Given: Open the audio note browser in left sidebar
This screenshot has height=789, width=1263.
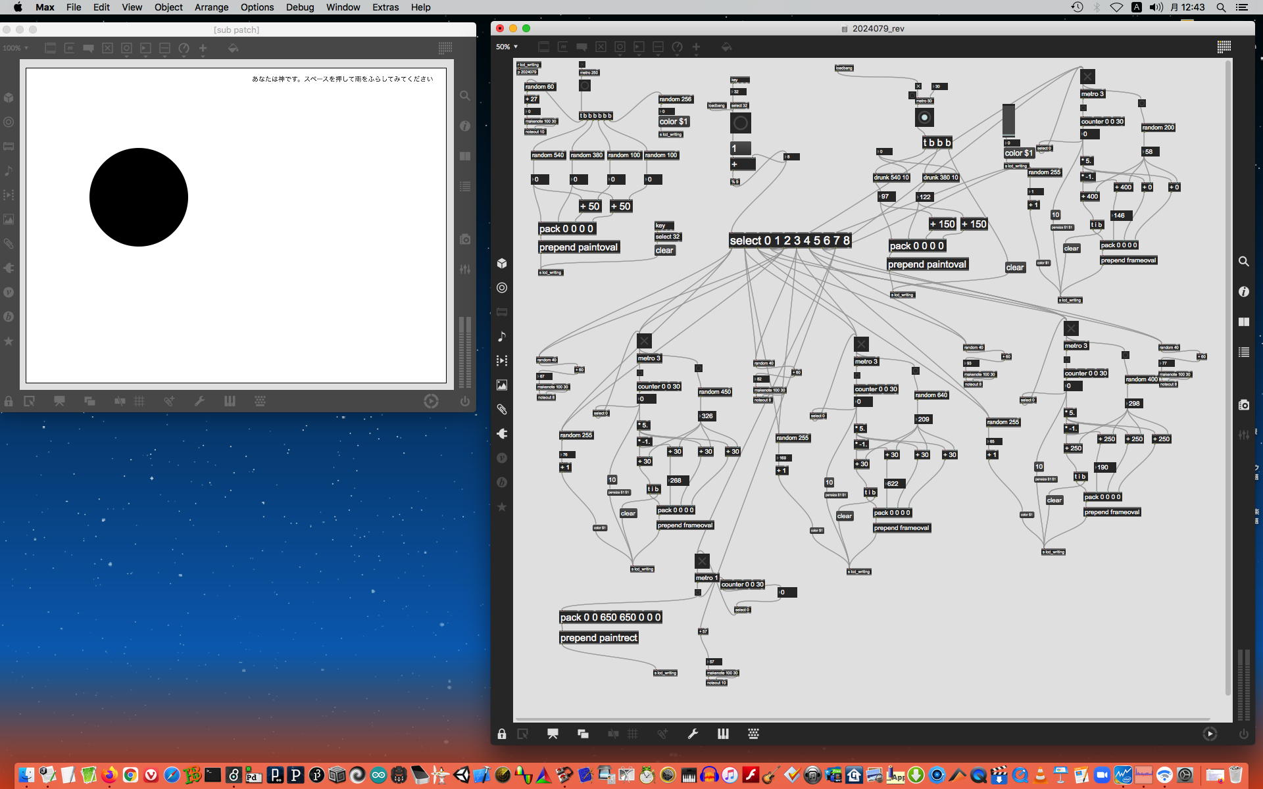Looking at the screenshot, I should pyautogui.click(x=502, y=336).
